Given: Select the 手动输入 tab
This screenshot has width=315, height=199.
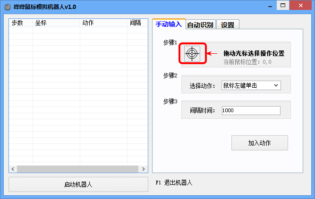Looking at the screenshot, I should 169,24.
